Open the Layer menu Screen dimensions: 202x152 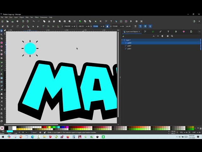pyautogui.click(x=16, y=17)
